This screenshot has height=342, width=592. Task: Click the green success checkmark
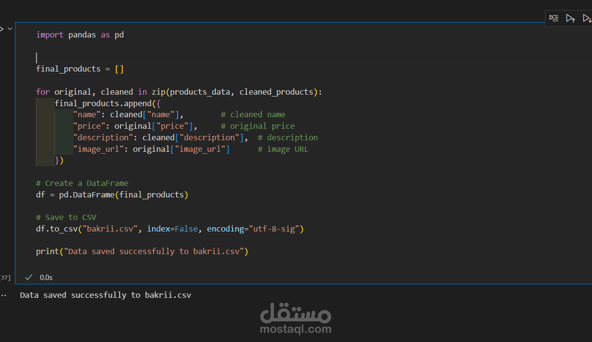28,277
